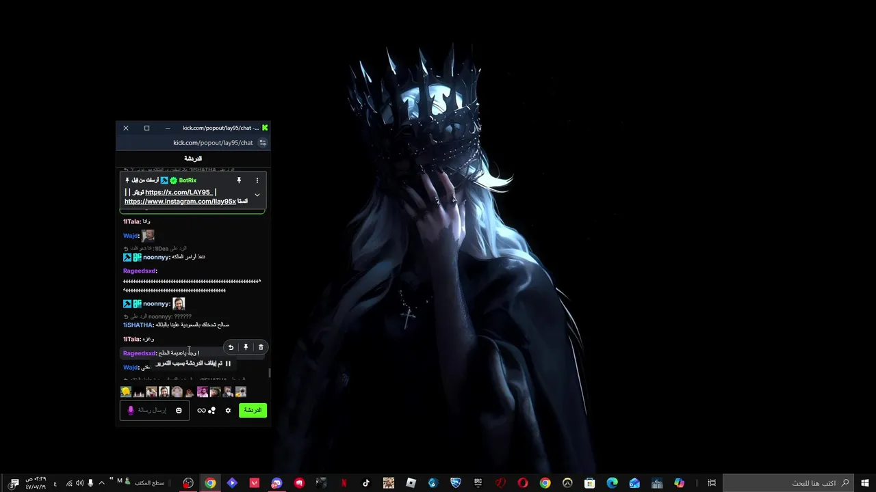876x492 pixels.
Task: Switch to active Chrome window on taskbar
Action: [210, 483]
